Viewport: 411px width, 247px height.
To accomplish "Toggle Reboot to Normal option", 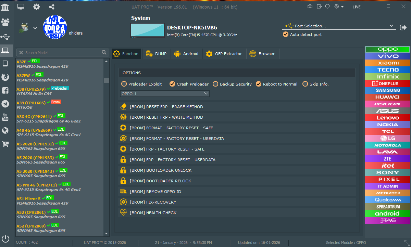I will (276, 84).
